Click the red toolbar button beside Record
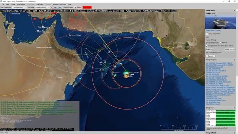 coord(87,7)
